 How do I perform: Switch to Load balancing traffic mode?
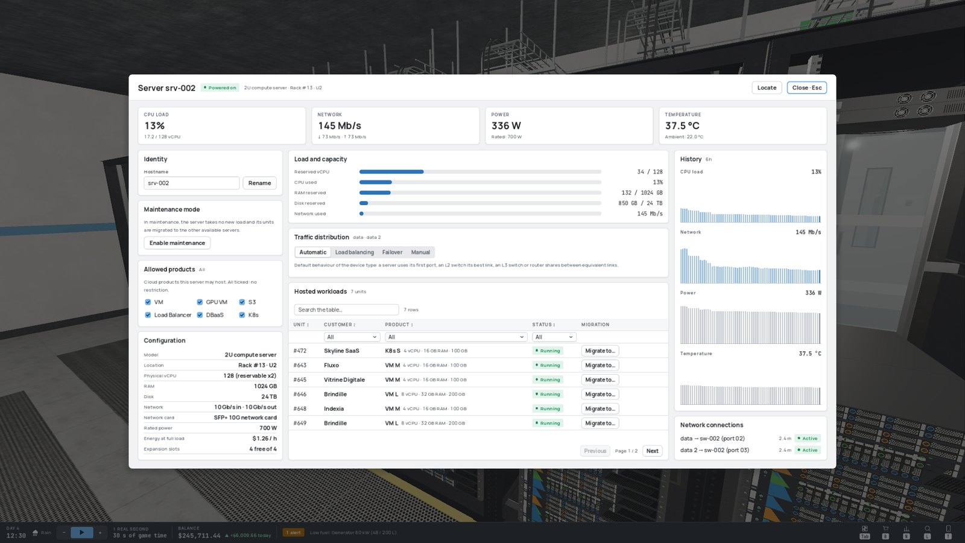tap(355, 253)
